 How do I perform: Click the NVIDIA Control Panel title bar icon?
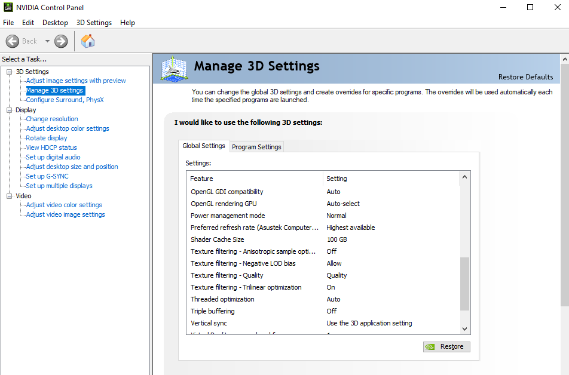coord(8,7)
